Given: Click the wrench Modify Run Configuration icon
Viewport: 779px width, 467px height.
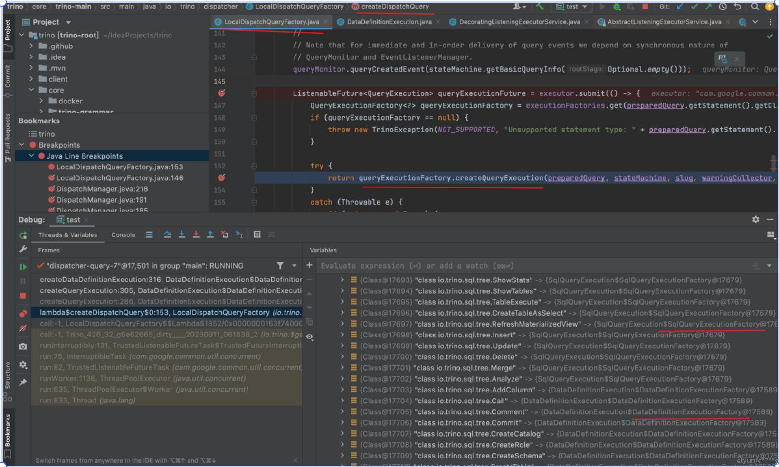Looking at the screenshot, I should tap(23, 249).
